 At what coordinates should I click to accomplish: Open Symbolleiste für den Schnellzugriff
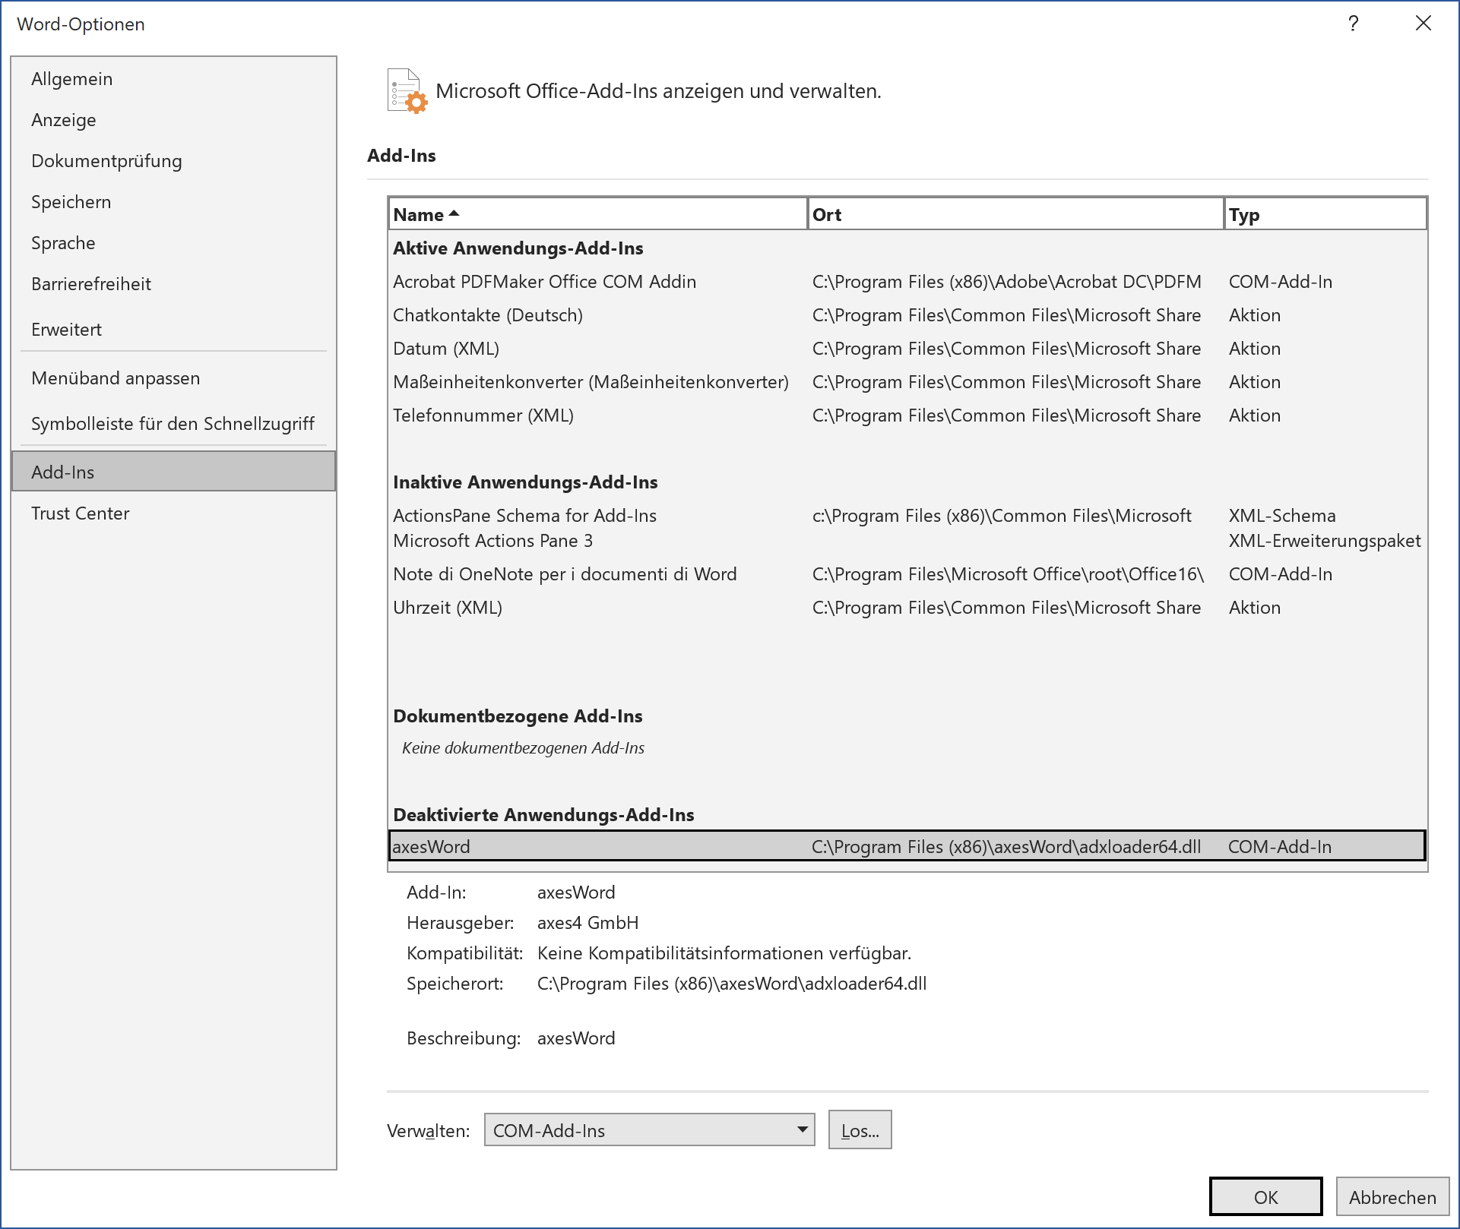[173, 424]
